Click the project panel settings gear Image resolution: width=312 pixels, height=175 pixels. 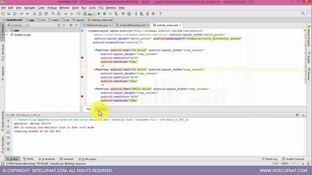(71, 25)
